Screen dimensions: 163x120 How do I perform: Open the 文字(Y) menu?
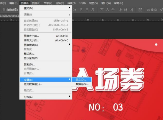(x=48, y=3)
